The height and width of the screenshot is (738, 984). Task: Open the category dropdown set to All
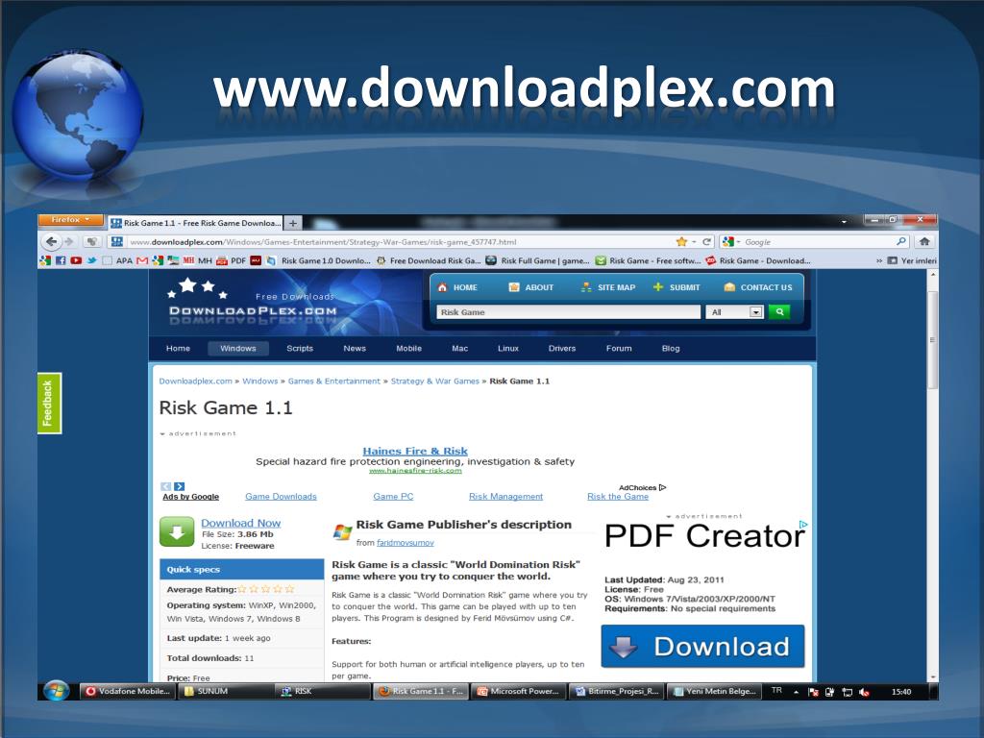point(734,312)
